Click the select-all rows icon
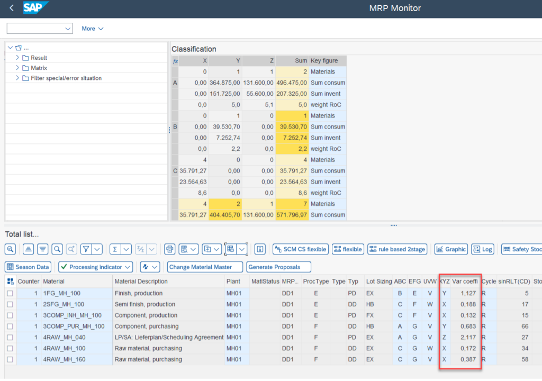 click(x=11, y=282)
